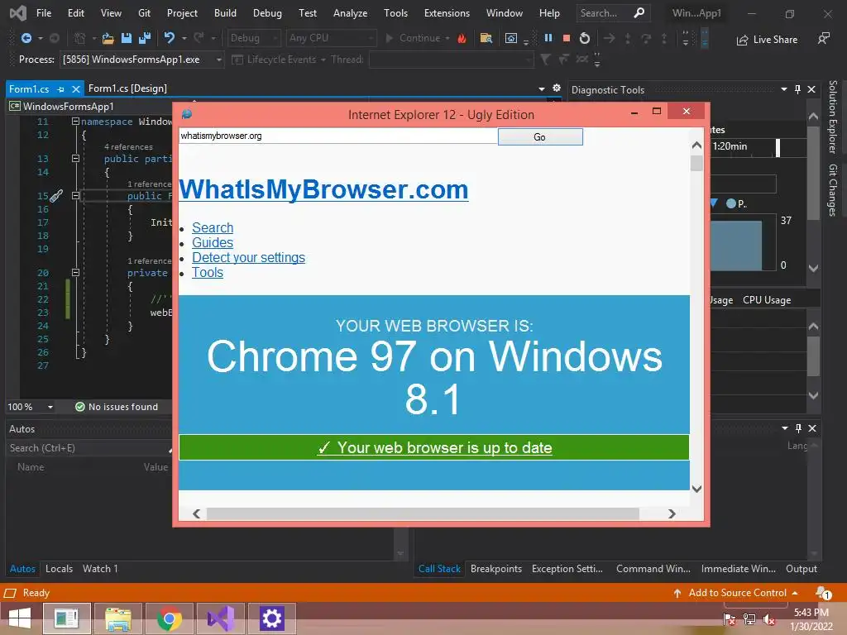Click scroll right arrow in browser

(672, 513)
